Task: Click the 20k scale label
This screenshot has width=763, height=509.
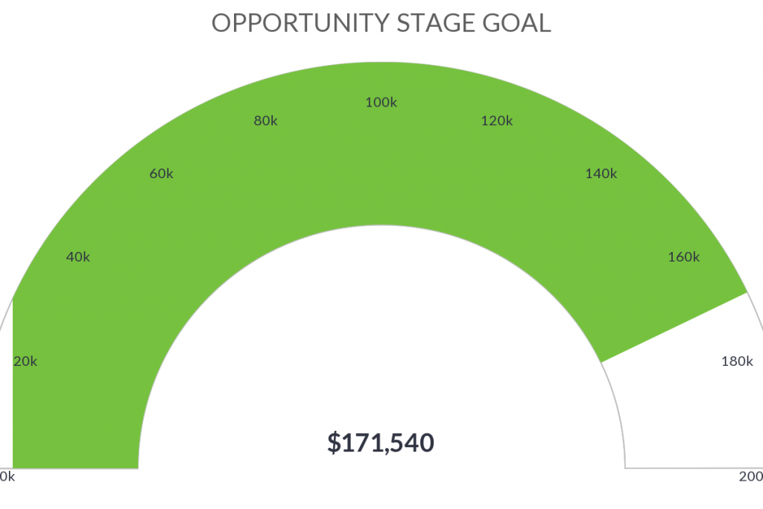Action: (25, 361)
